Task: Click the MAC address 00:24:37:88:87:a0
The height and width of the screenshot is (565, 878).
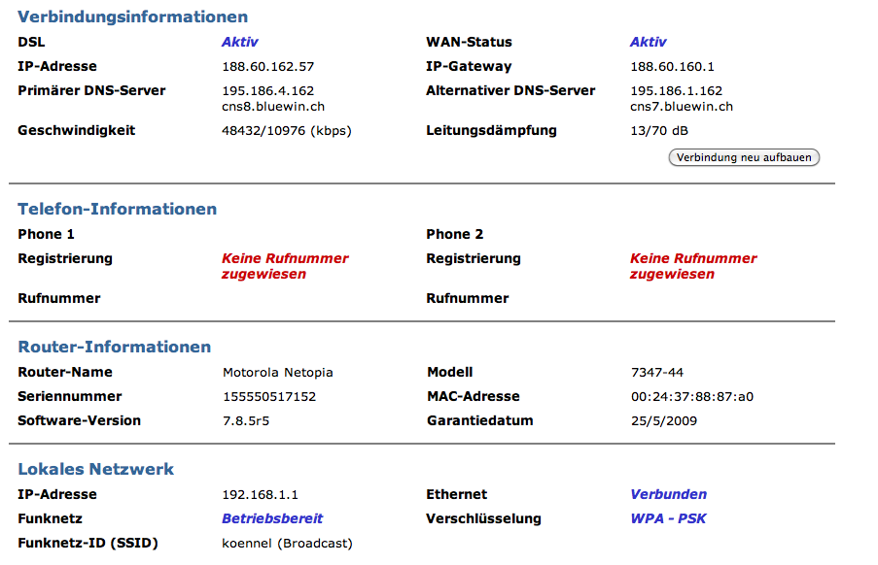Action: point(692,396)
